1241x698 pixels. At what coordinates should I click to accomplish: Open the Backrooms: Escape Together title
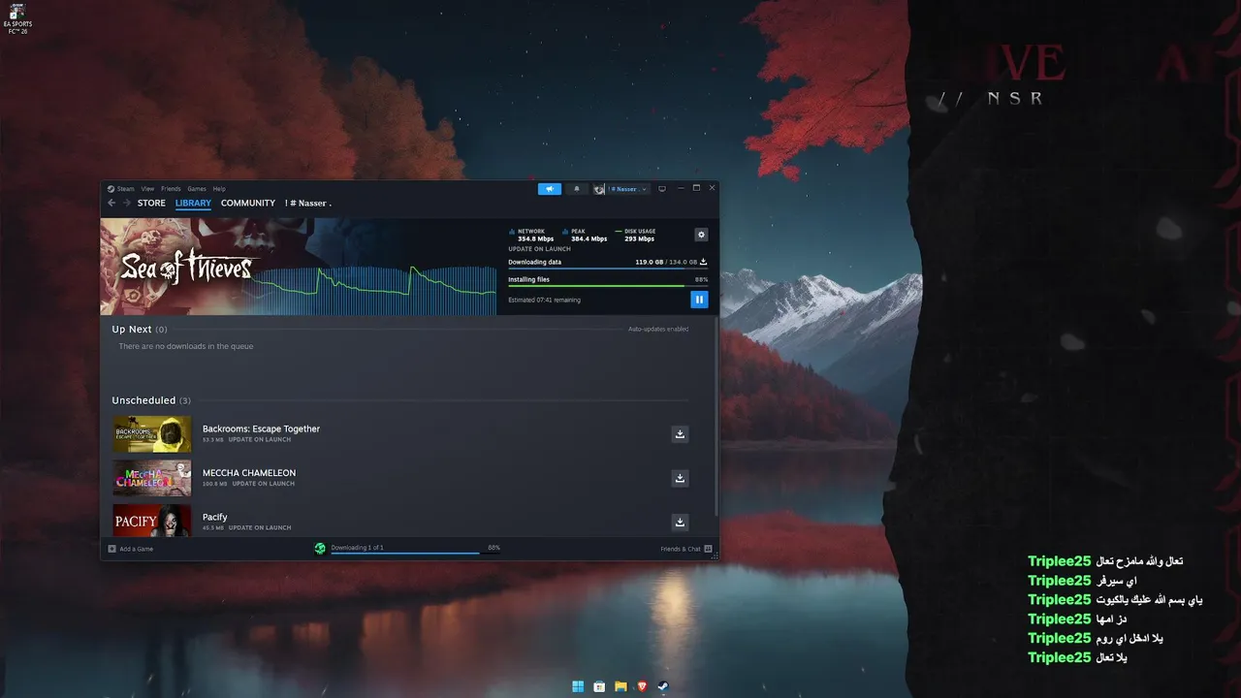click(261, 428)
